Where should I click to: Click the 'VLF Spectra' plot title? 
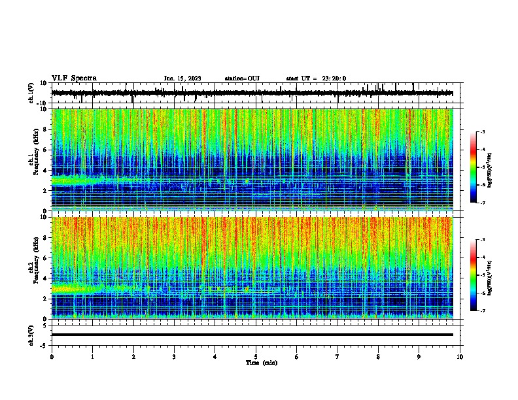[74, 78]
